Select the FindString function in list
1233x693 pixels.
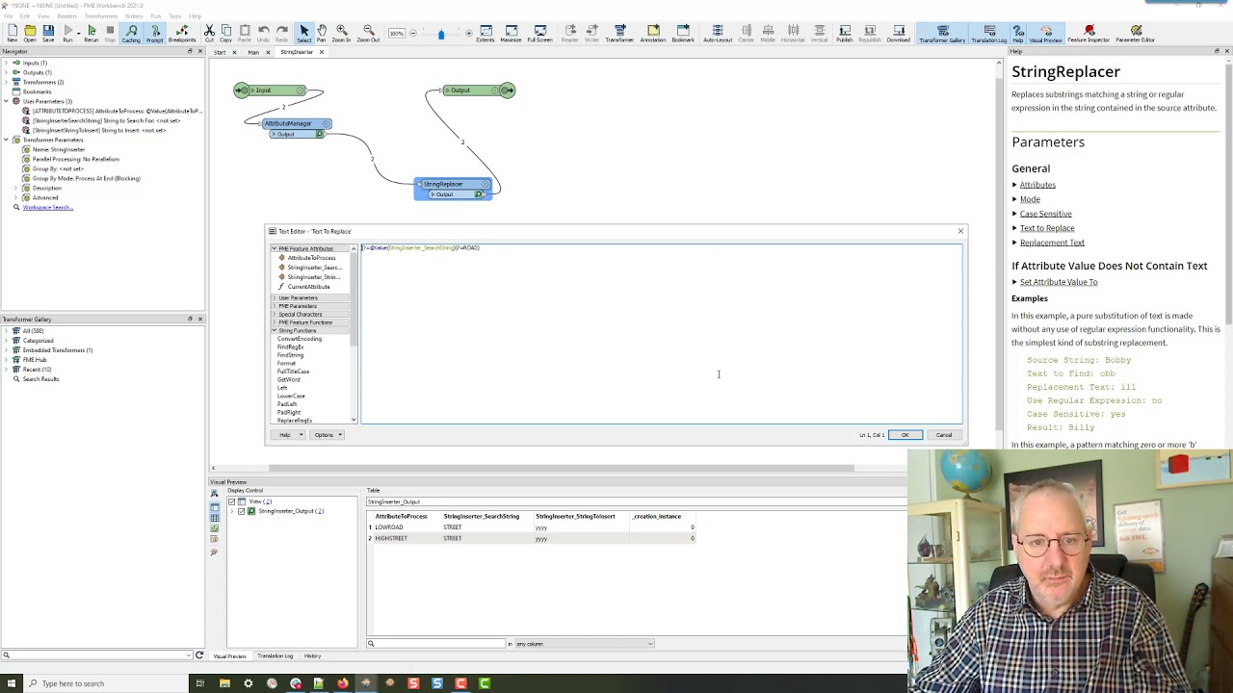click(290, 355)
